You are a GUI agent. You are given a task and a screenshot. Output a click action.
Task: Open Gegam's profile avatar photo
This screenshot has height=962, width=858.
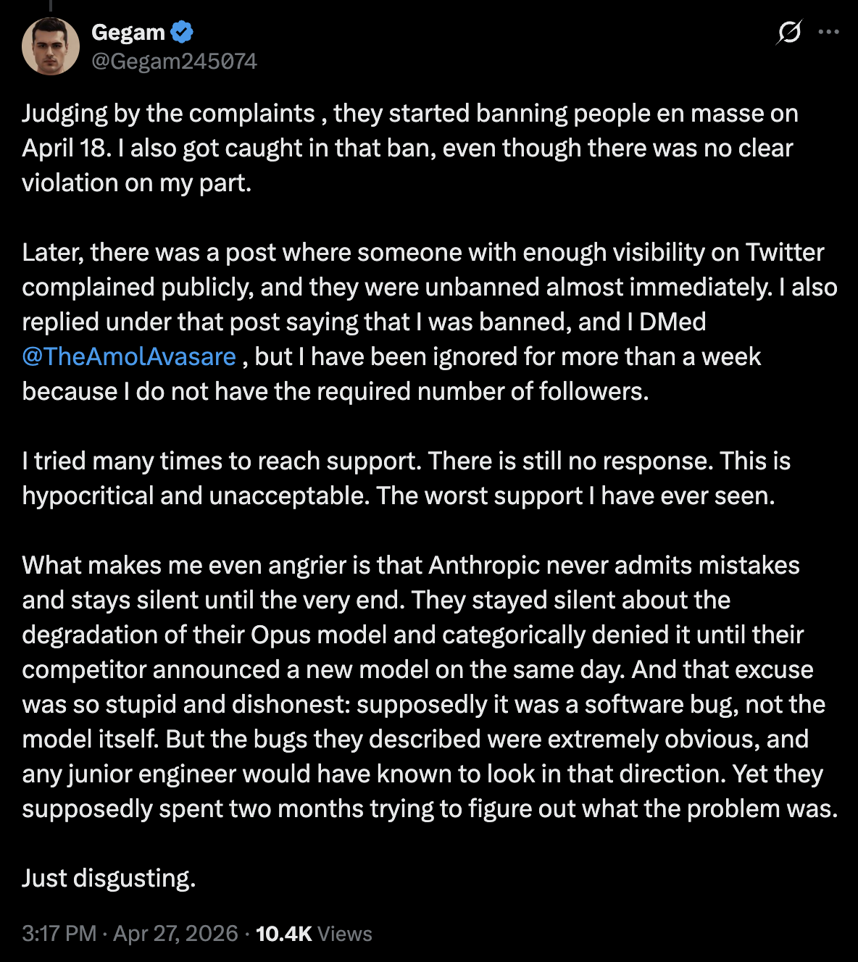51,46
